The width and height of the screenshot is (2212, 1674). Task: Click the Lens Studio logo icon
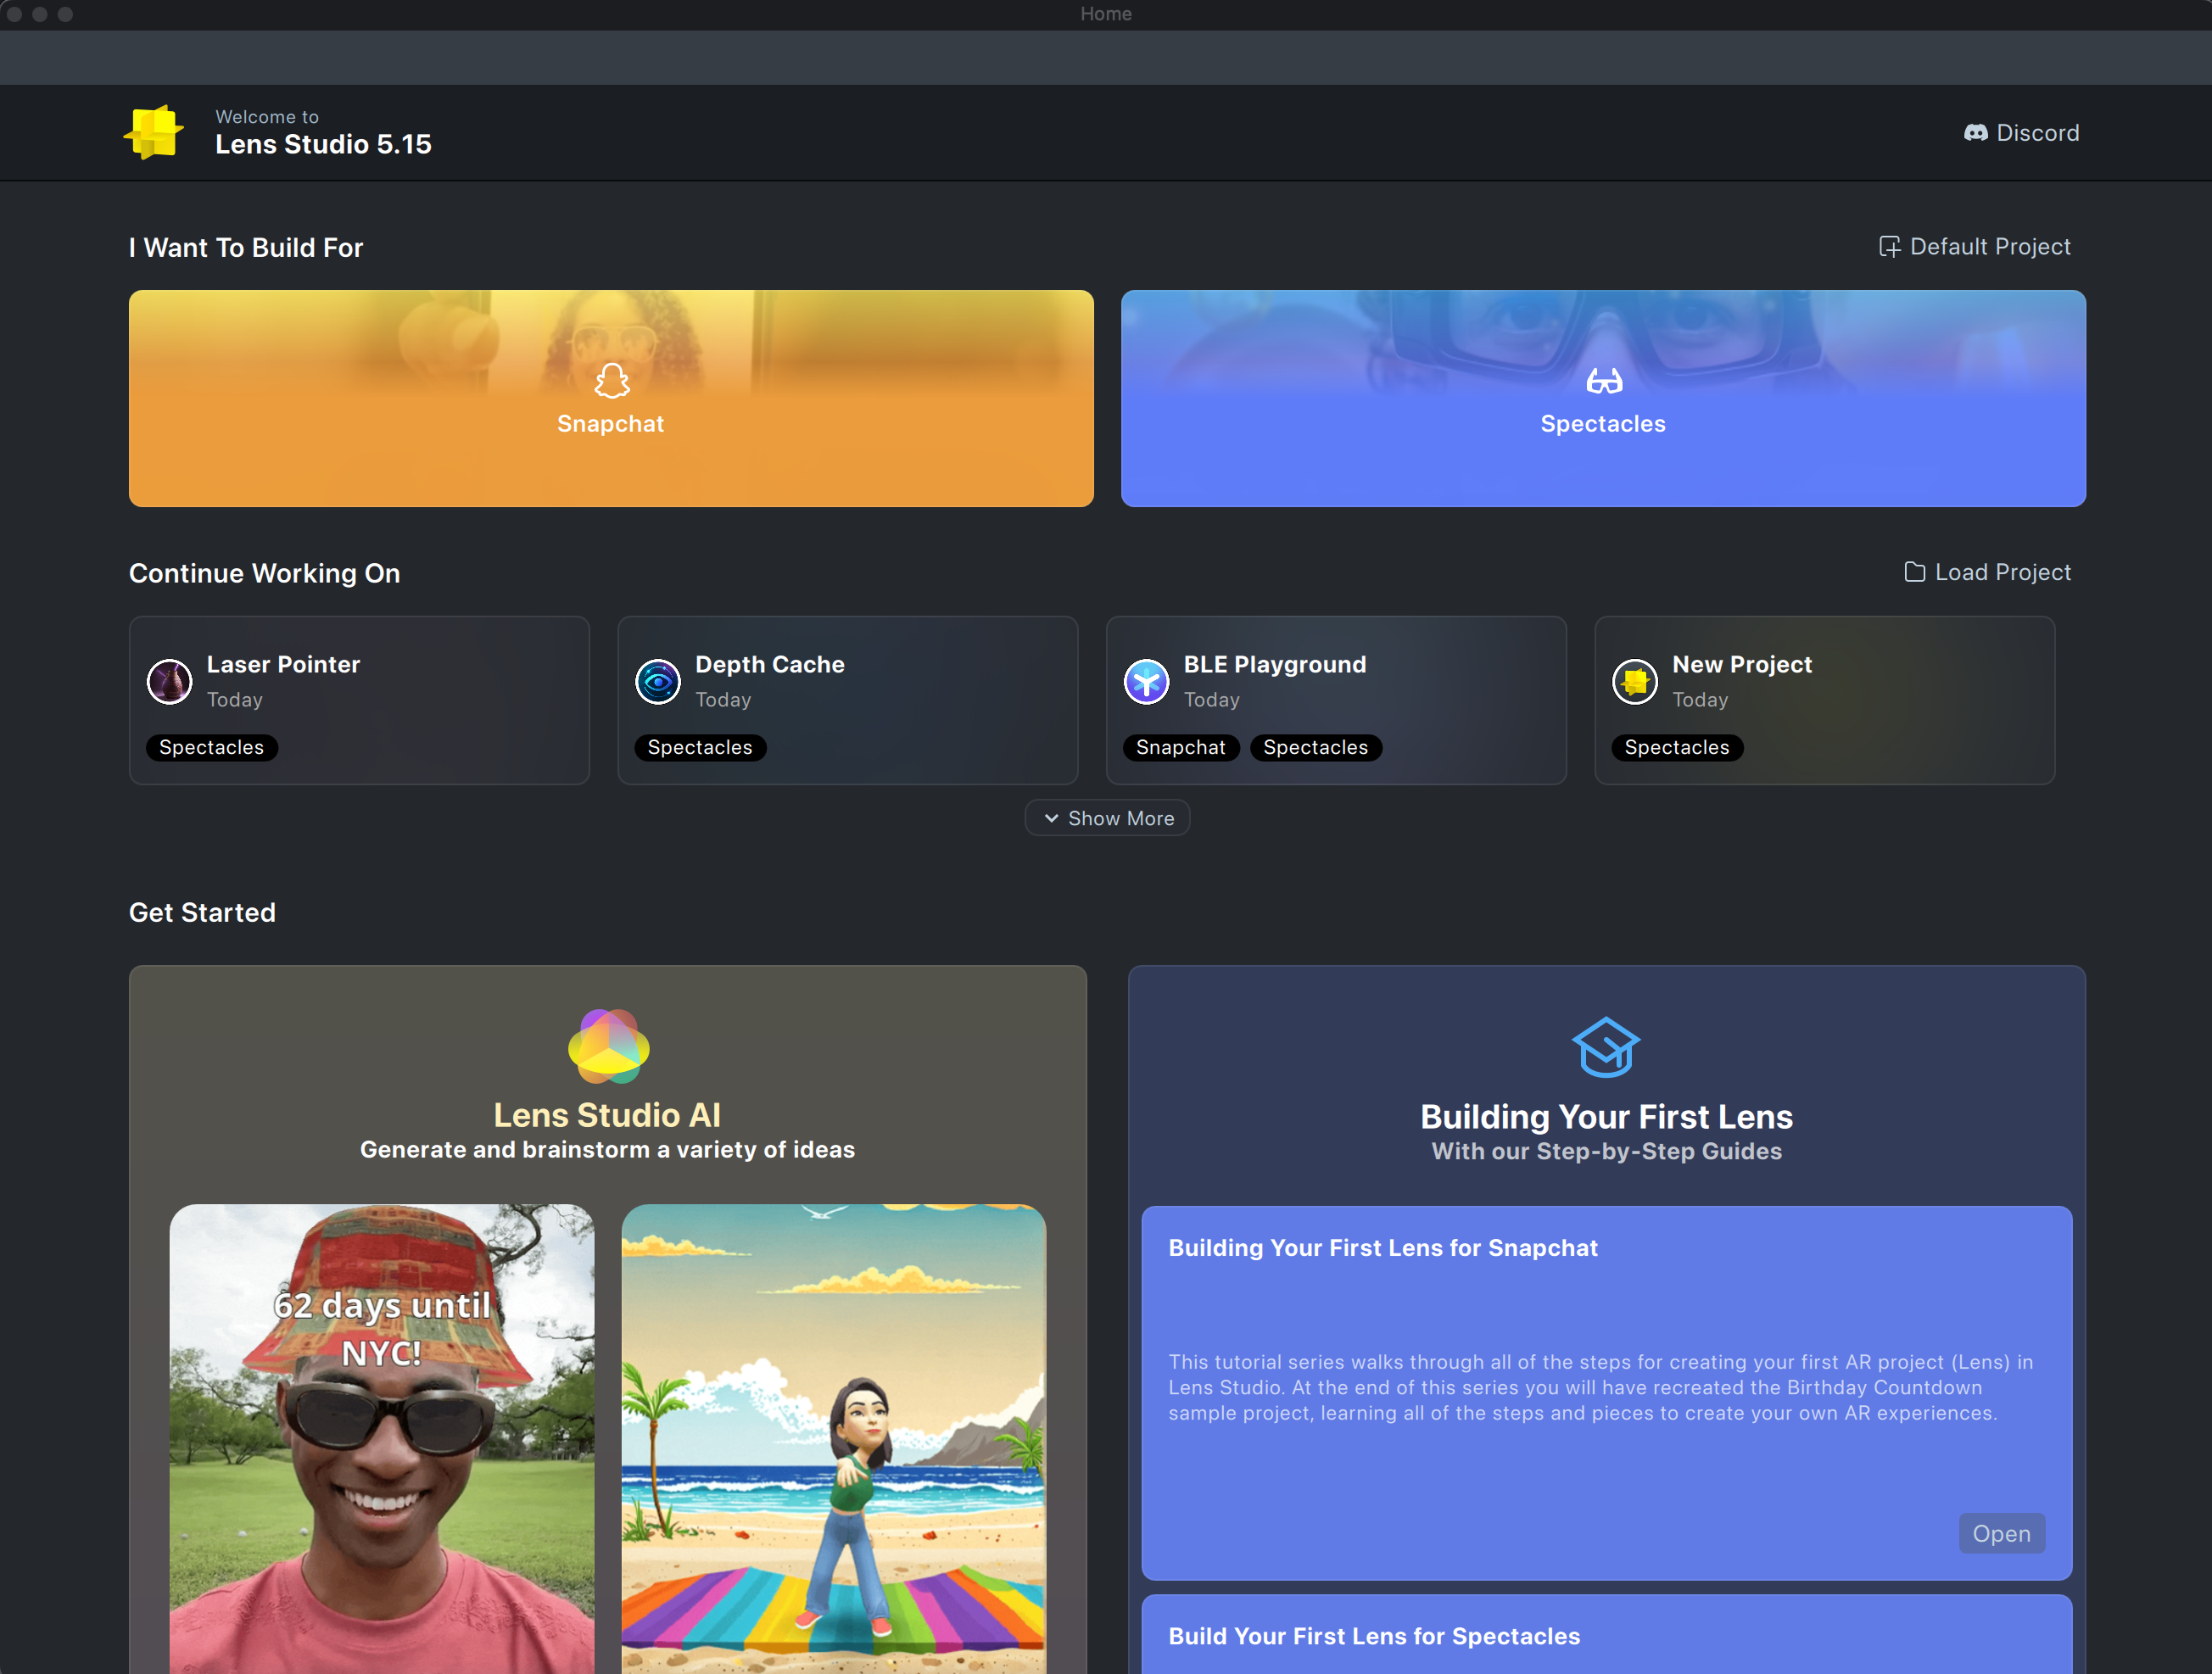click(154, 132)
